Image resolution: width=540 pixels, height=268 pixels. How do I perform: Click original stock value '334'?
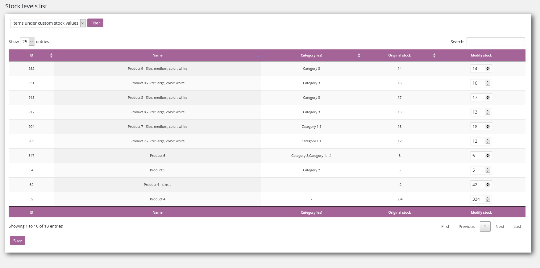click(x=400, y=199)
